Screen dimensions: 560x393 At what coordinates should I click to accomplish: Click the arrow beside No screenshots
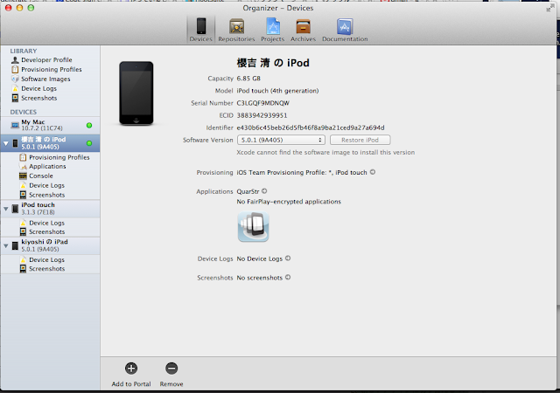(x=288, y=277)
